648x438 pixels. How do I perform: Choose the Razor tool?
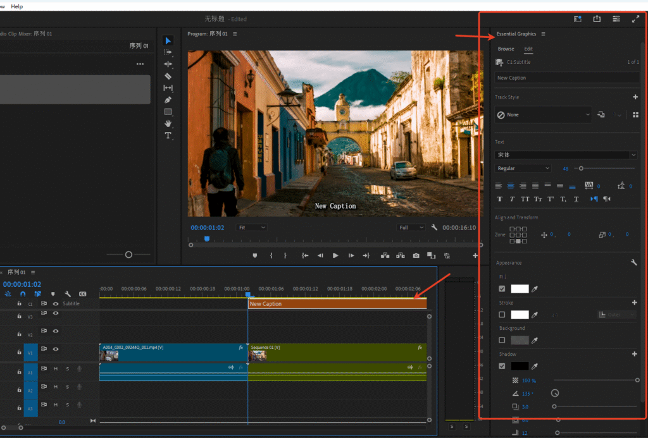pos(168,75)
